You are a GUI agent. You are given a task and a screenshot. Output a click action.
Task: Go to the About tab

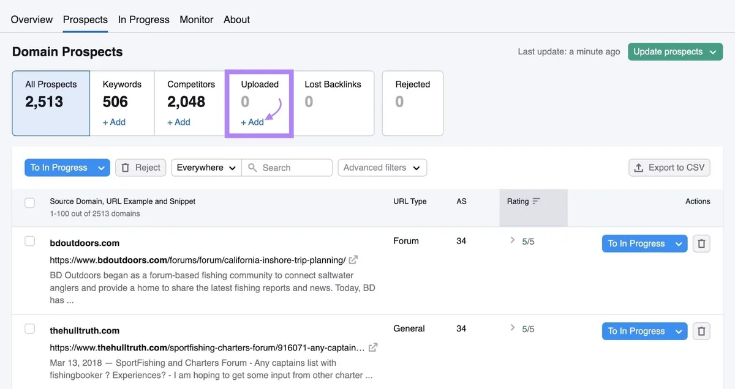click(x=236, y=20)
